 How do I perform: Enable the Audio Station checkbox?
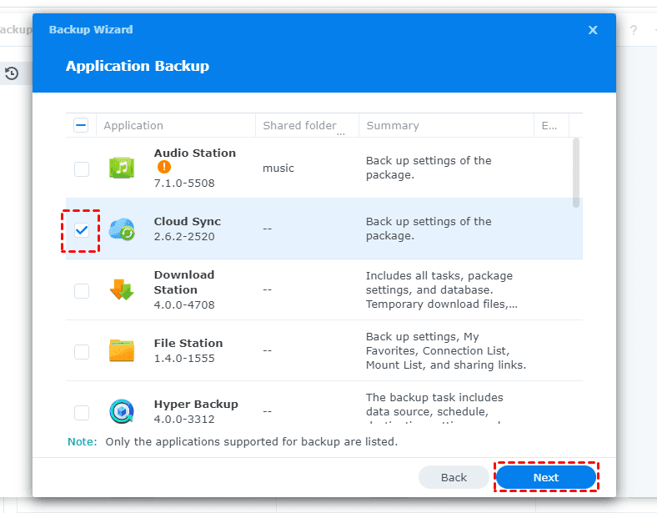[82, 168]
